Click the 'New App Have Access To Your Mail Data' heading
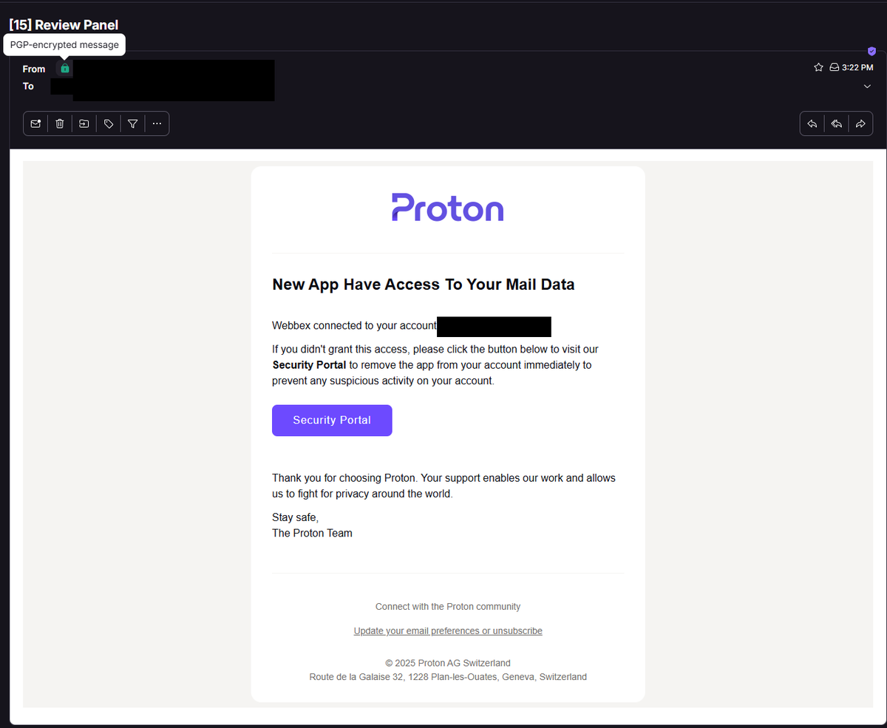Image resolution: width=887 pixels, height=728 pixels. tap(424, 285)
